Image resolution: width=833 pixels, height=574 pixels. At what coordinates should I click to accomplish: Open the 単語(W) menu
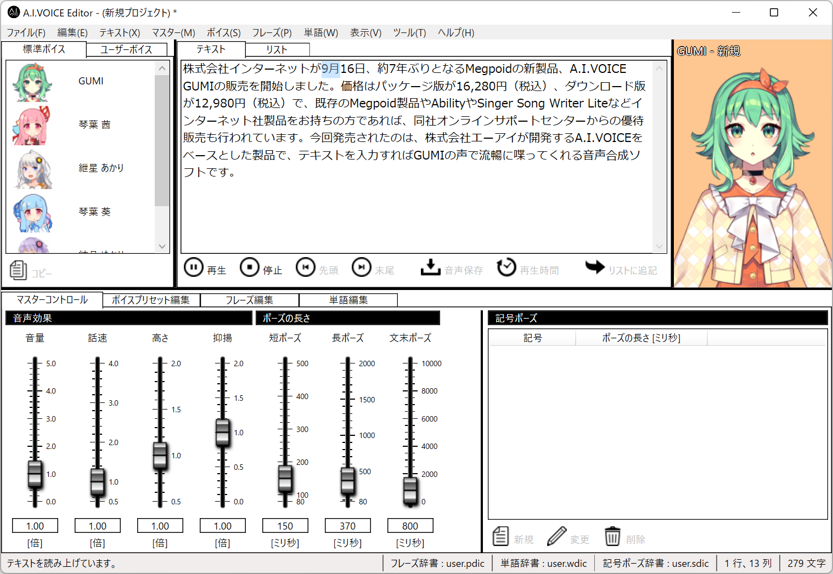coord(321,32)
